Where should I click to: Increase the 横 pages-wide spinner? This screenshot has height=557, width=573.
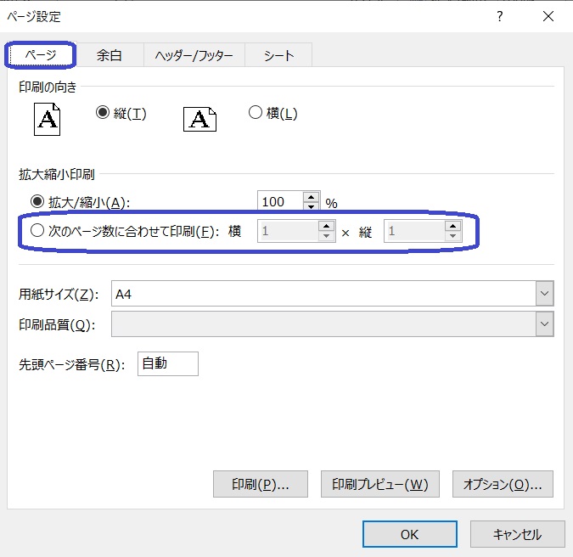[x=326, y=226]
